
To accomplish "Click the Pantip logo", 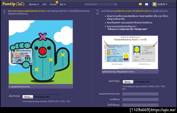I will coord(13,4).
